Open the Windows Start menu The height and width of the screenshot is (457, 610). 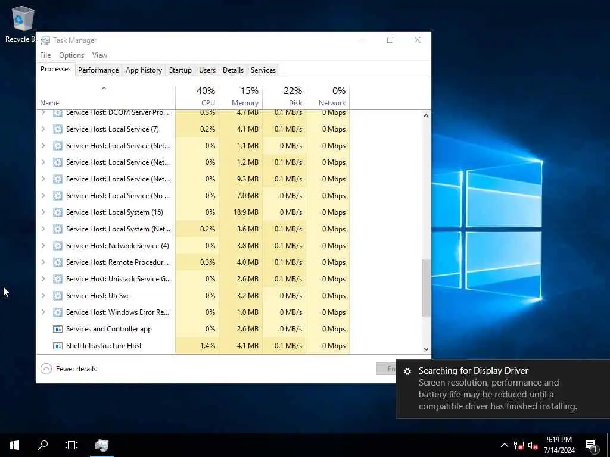pos(14,445)
